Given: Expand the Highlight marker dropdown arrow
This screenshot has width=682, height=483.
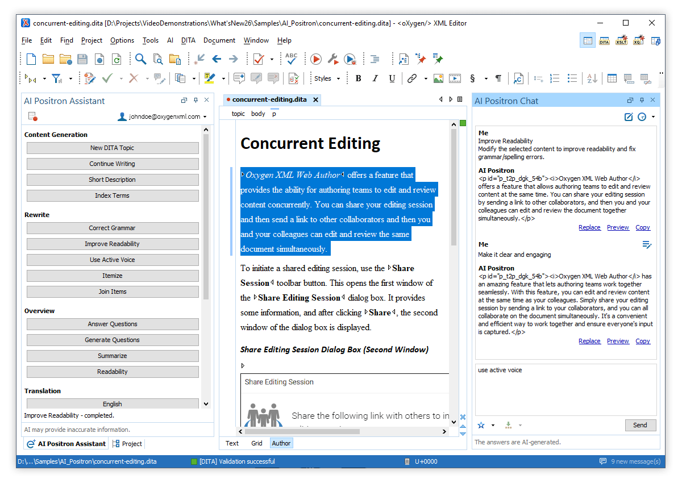Looking at the screenshot, I should coord(223,78).
